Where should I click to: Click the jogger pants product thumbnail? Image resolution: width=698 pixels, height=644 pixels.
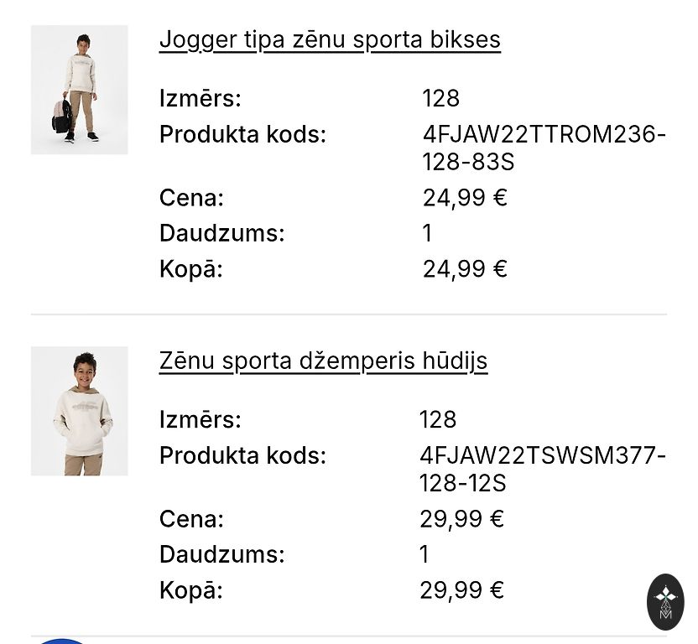tap(80, 90)
